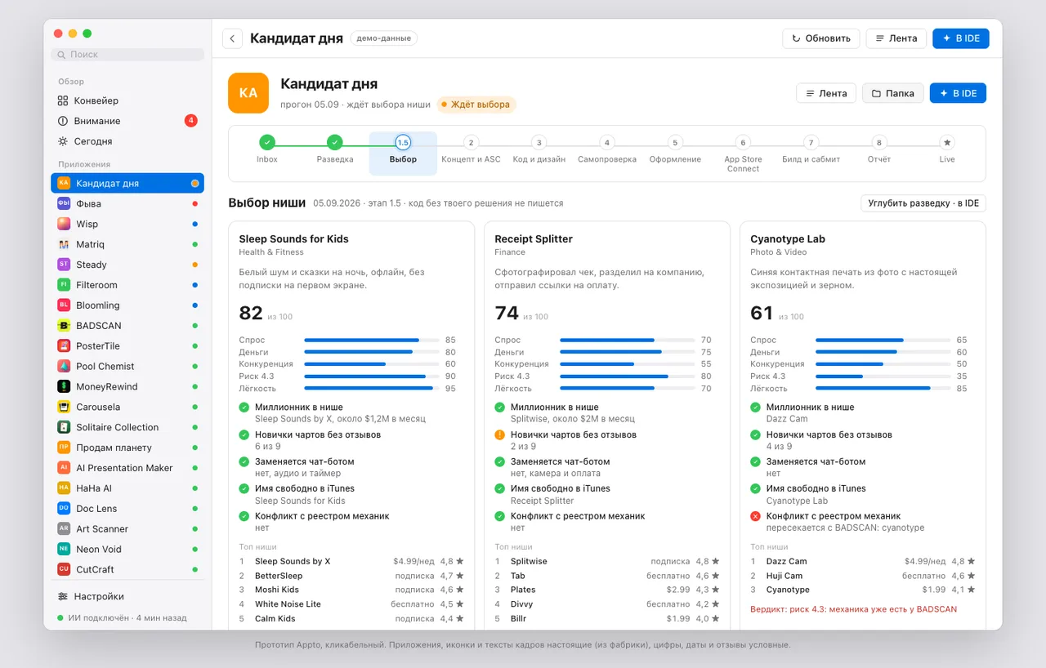Select the Wisp app icon
The height and width of the screenshot is (668, 1046).
click(64, 224)
